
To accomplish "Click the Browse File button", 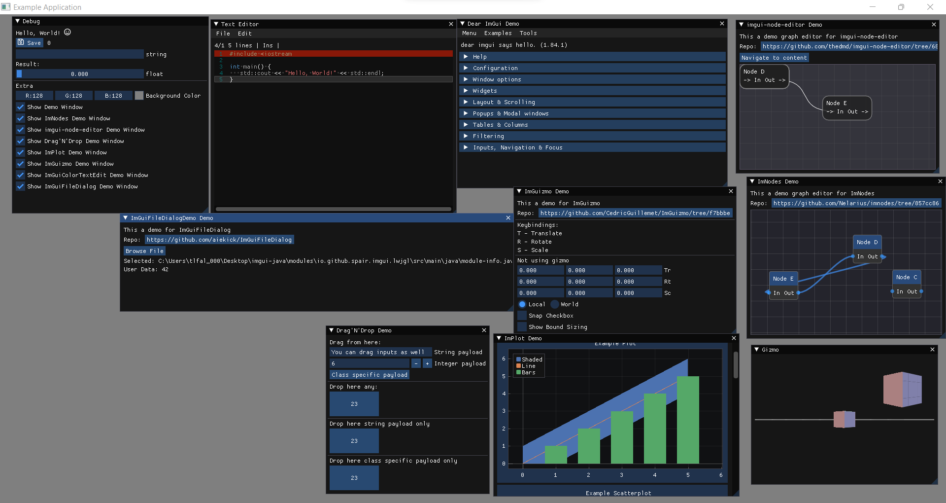I will point(144,251).
